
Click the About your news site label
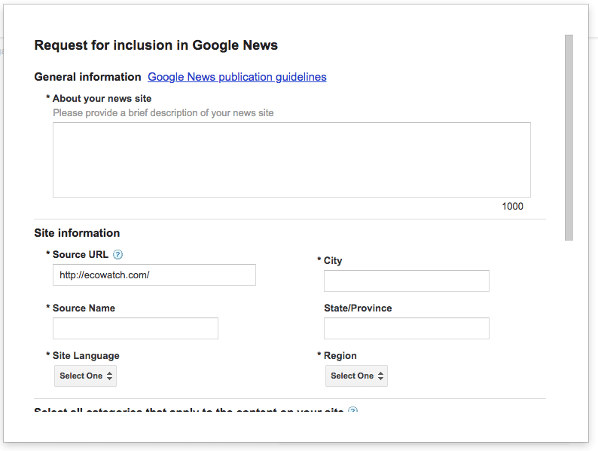[x=102, y=99]
